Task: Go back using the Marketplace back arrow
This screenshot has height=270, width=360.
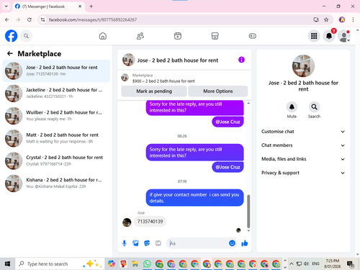Action: (10, 53)
